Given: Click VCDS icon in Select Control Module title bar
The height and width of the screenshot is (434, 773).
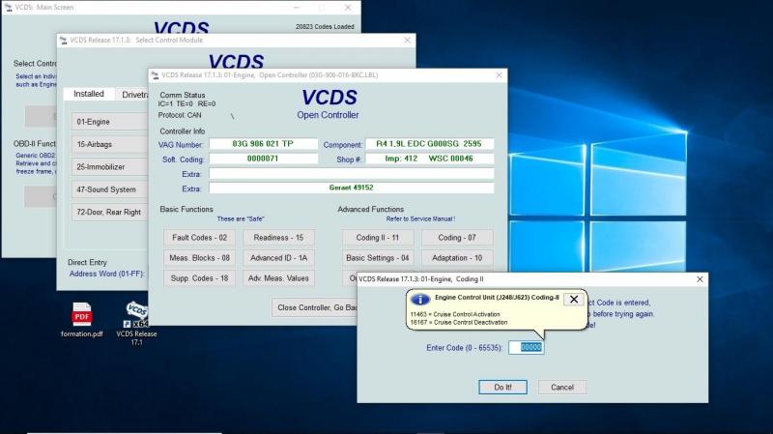Looking at the screenshot, I should (x=63, y=41).
